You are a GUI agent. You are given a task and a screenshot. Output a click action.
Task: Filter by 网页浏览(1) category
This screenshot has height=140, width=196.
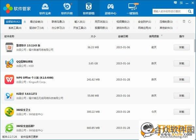(x=101, y=22)
